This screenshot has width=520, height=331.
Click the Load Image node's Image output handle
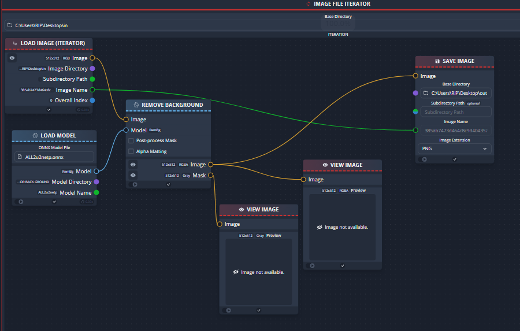pyautogui.click(x=92, y=58)
